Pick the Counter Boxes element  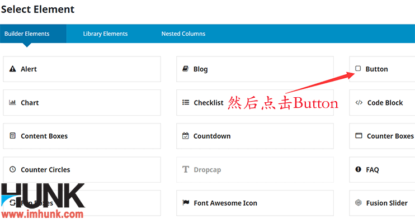pos(382,136)
